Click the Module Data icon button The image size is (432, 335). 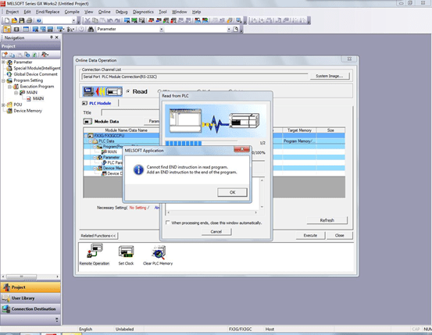(x=87, y=122)
